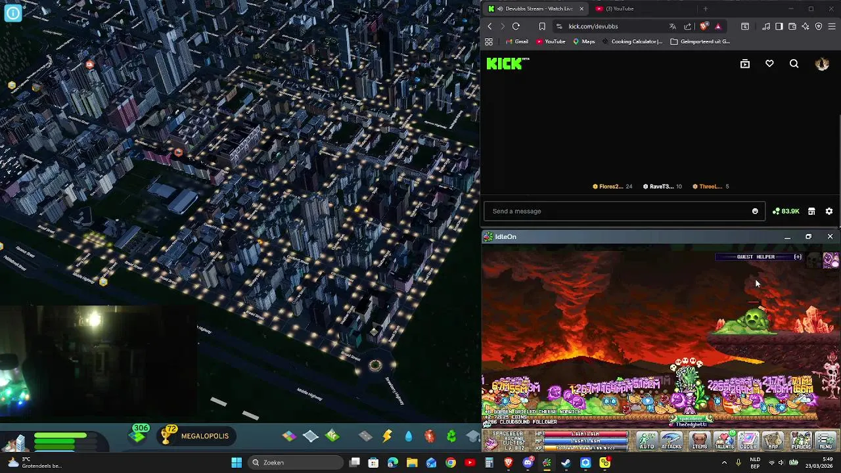
Task: Open Kick following videos icon
Action: click(x=745, y=64)
